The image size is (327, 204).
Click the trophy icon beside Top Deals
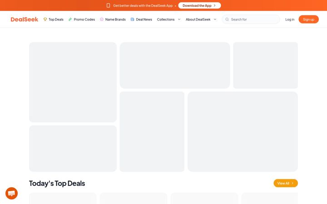click(45, 19)
